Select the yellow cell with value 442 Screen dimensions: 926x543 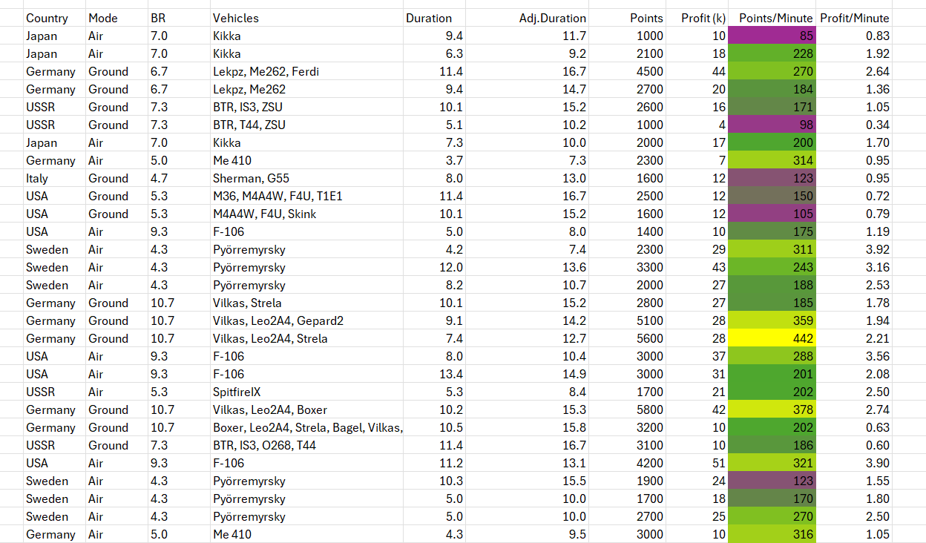[772, 338]
